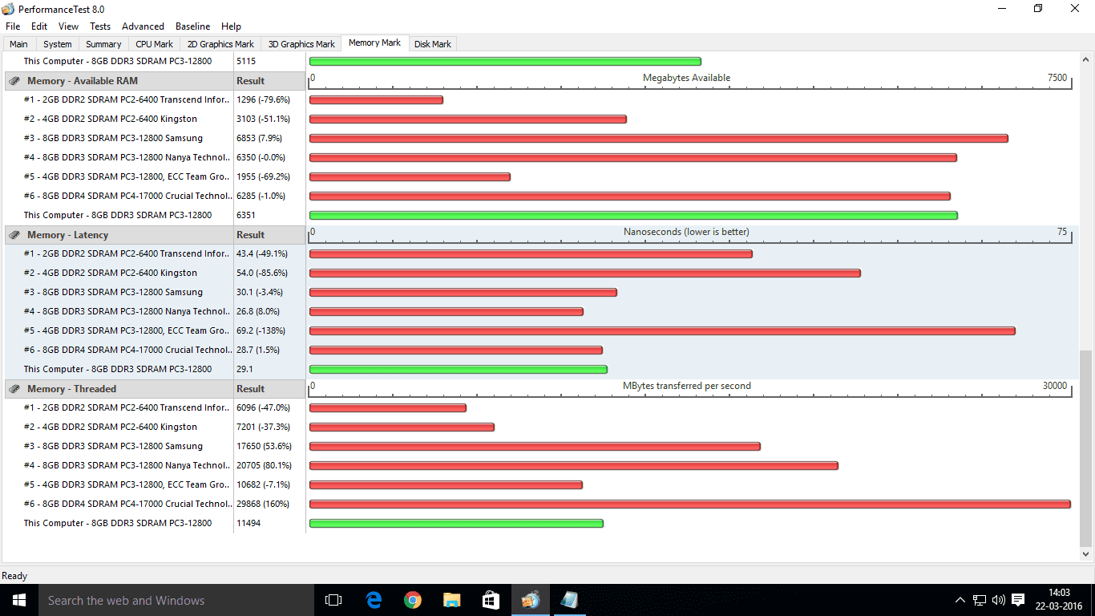Select the 3D Graphics Mark tab
The width and height of the screenshot is (1095, 616).
301,44
